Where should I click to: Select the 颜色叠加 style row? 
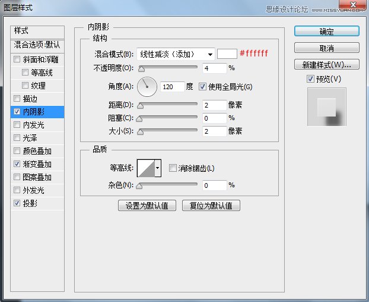(37, 151)
